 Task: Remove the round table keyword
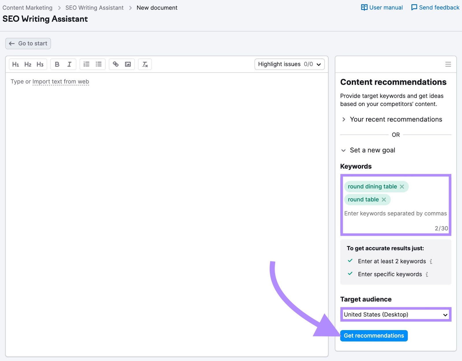(x=384, y=200)
